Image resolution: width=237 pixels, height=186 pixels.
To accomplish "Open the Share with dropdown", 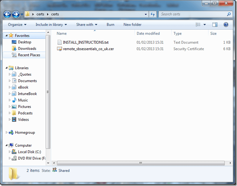I will coord(86,25).
